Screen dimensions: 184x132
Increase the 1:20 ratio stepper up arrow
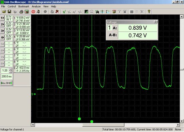click(x=11, y=69)
